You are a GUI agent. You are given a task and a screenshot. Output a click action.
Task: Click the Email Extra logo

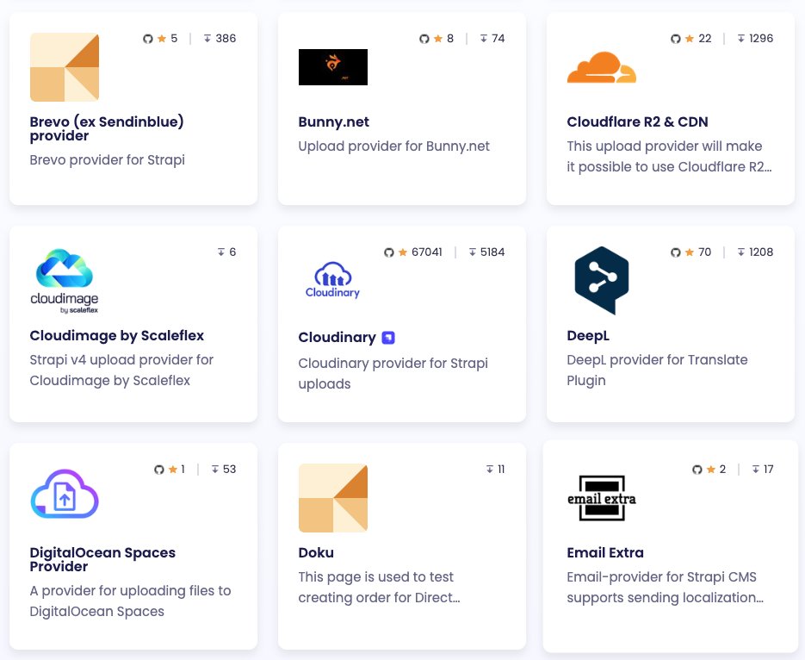[601, 498]
